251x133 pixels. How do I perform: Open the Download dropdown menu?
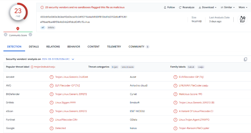point(207,7)
